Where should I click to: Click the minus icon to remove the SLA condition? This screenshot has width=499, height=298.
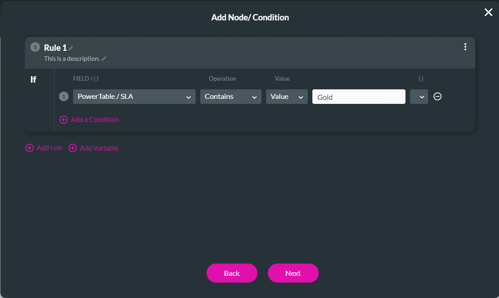pyautogui.click(x=437, y=97)
